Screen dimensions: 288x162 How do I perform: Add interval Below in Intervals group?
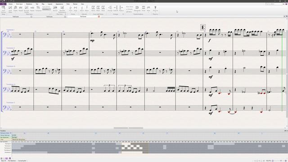[87, 9]
